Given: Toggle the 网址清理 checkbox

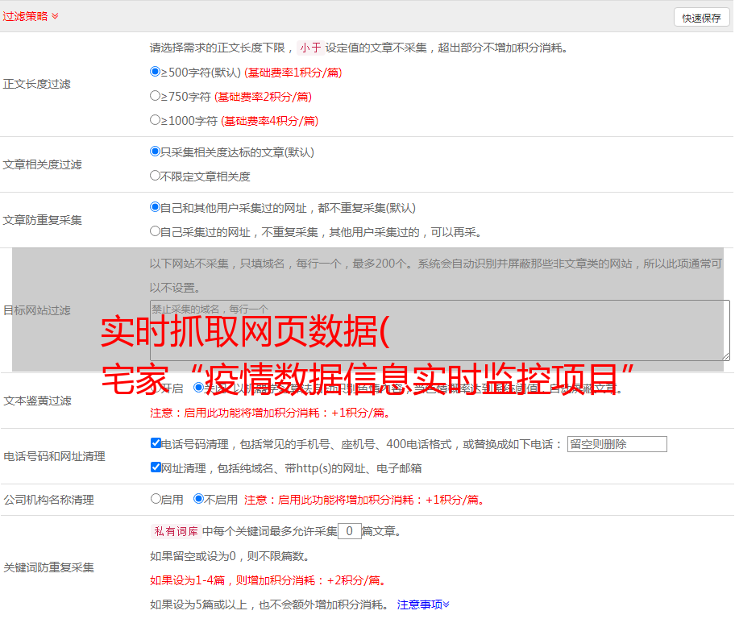Looking at the screenshot, I should coord(156,467).
